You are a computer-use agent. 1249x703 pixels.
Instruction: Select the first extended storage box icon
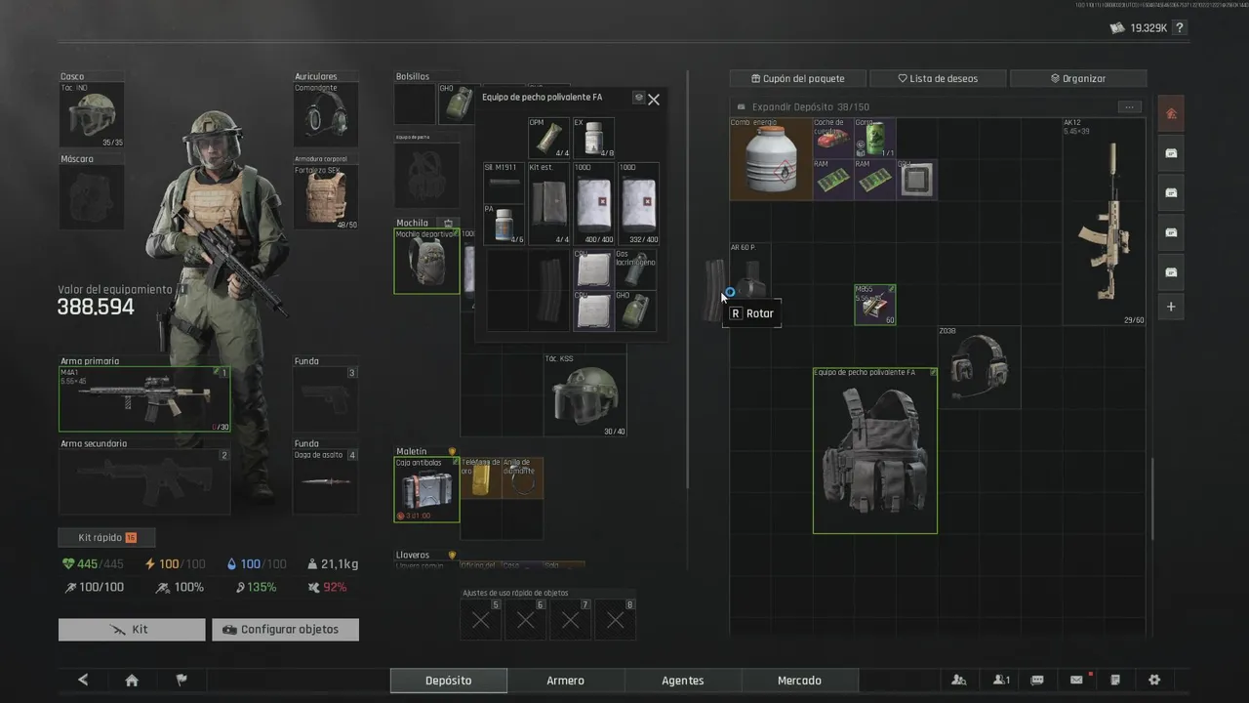(x=1171, y=153)
